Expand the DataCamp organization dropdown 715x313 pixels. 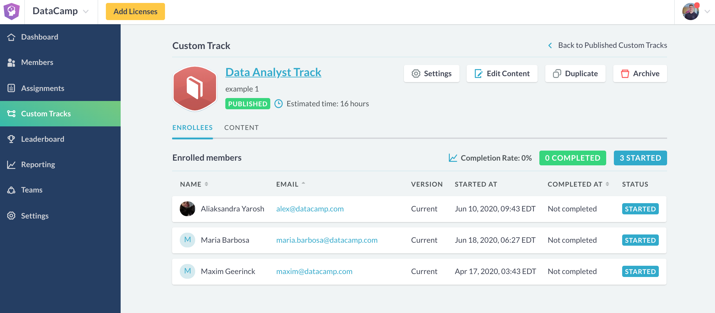[x=86, y=12]
